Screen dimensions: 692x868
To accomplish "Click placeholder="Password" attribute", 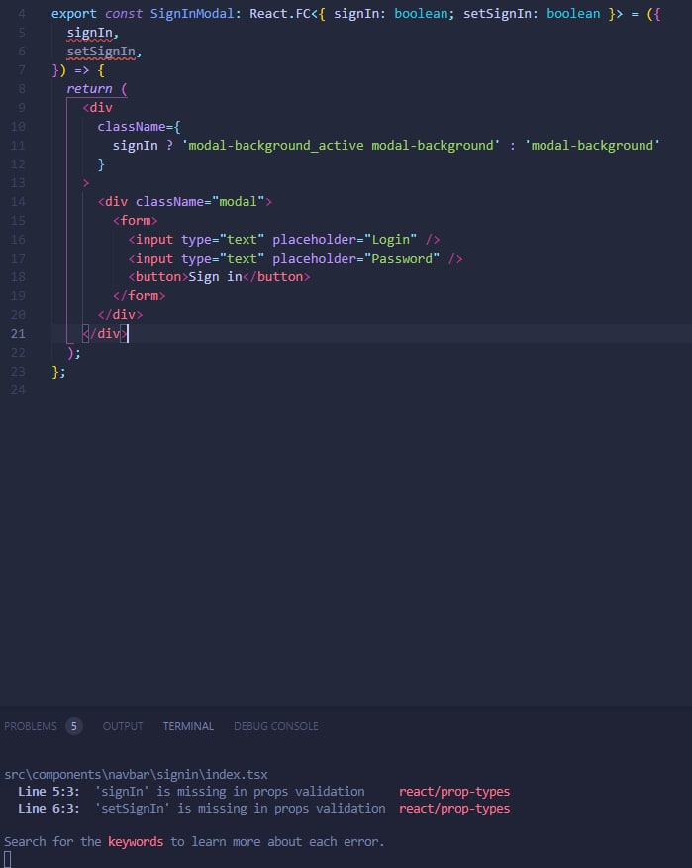I will 355,259.
